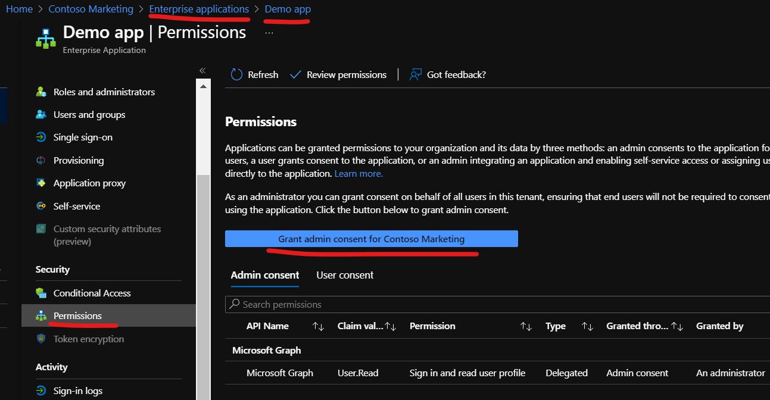Sort by Type column arrows
The height and width of the screenshot is (400, 770).
[587, 326]
